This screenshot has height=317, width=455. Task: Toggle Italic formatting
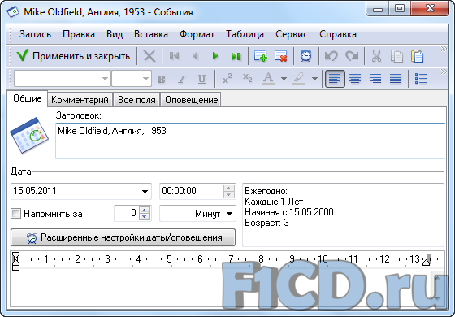182,79
